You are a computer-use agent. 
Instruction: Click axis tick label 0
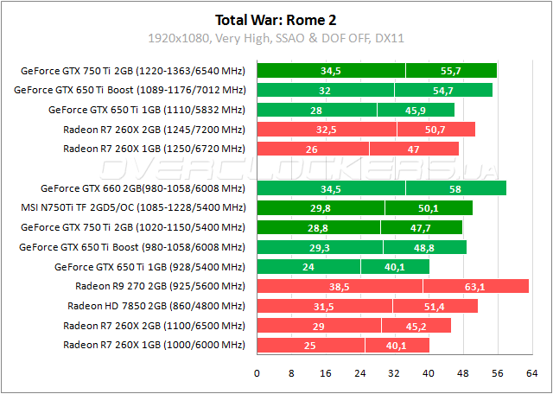pos(257,373)
